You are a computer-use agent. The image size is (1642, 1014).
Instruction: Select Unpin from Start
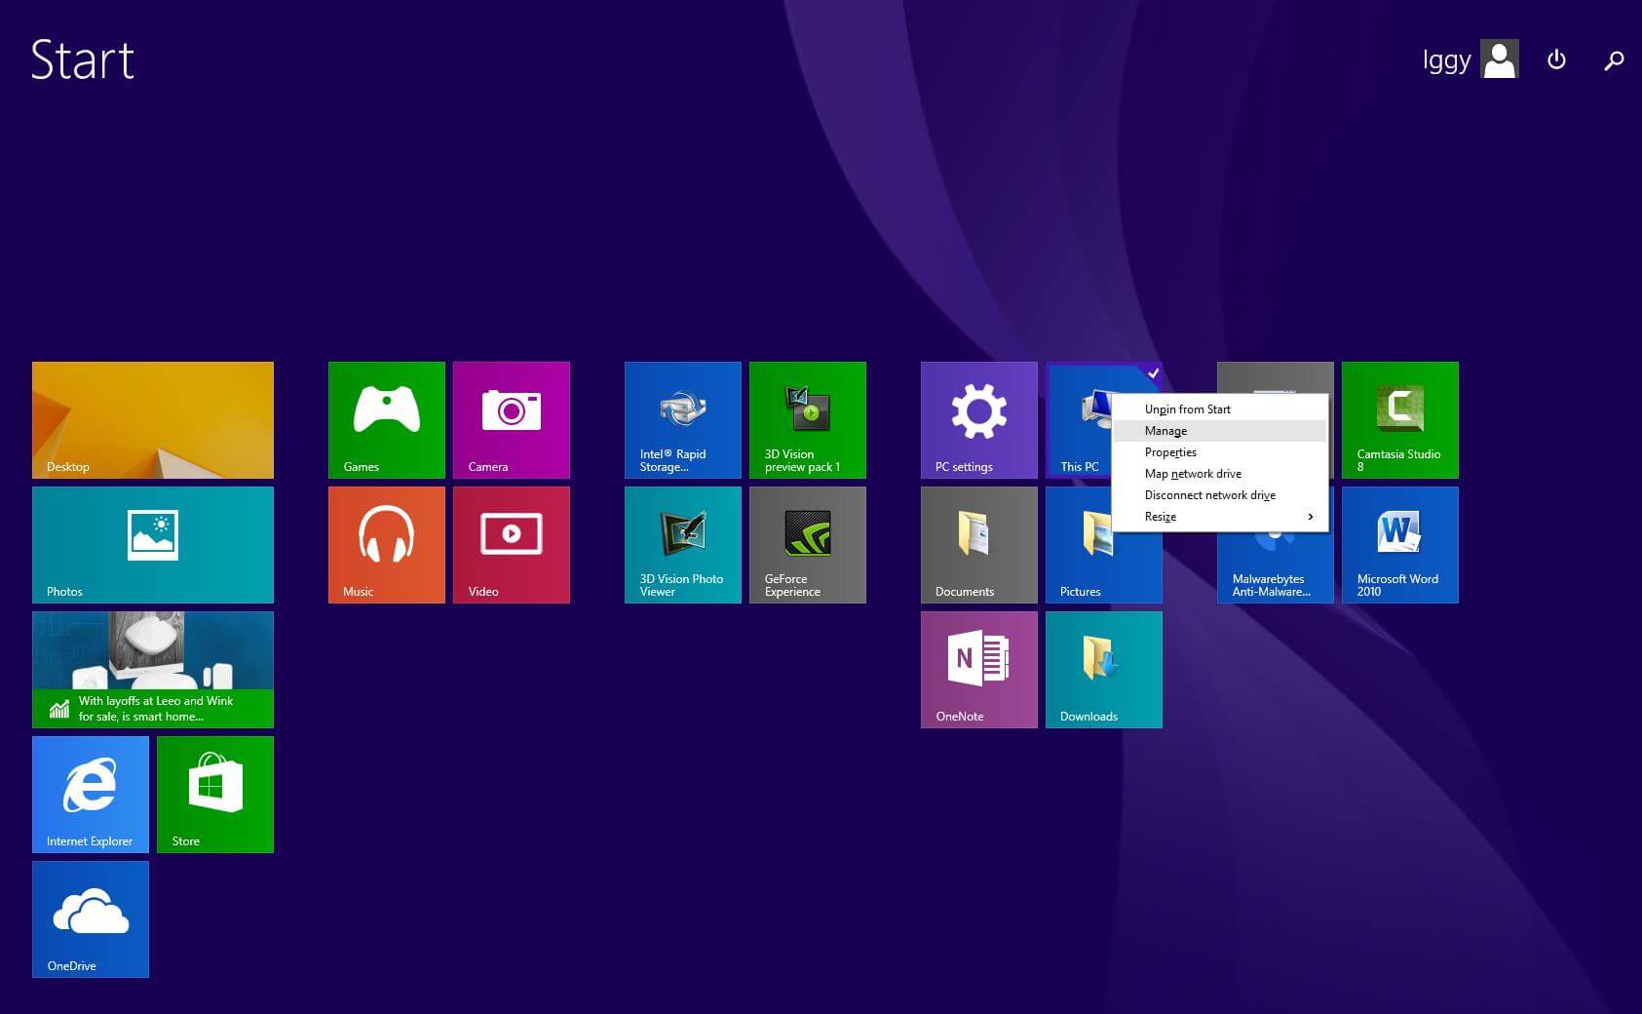click(1187, 409)
